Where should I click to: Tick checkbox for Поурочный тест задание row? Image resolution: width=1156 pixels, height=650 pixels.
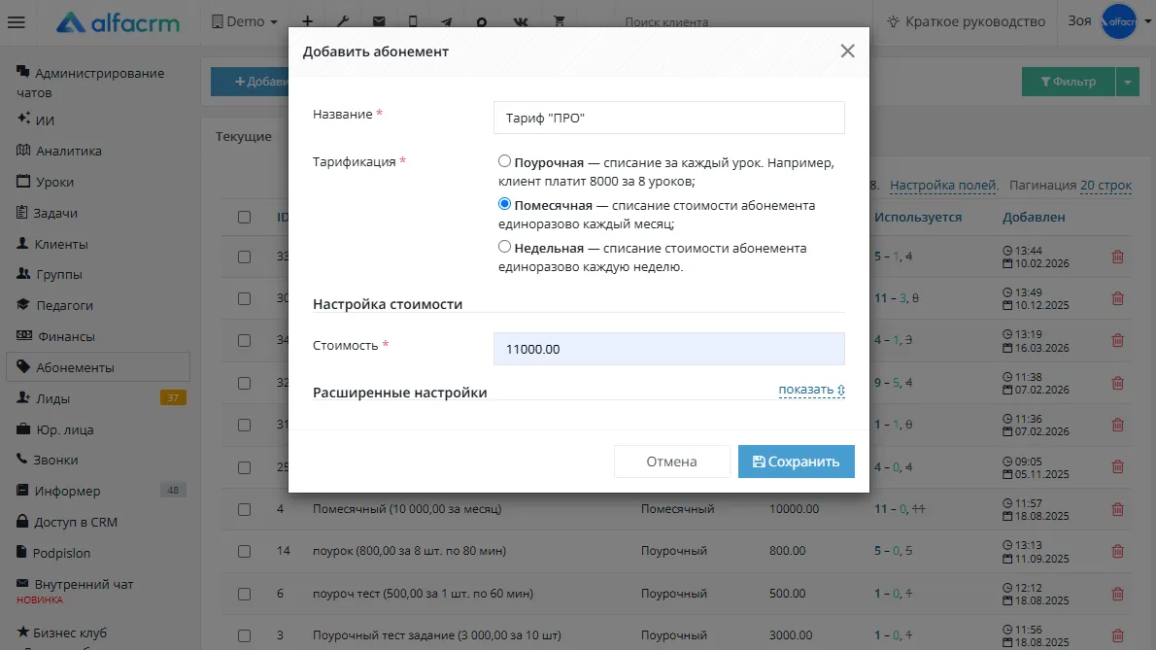[x=244, y=635]
